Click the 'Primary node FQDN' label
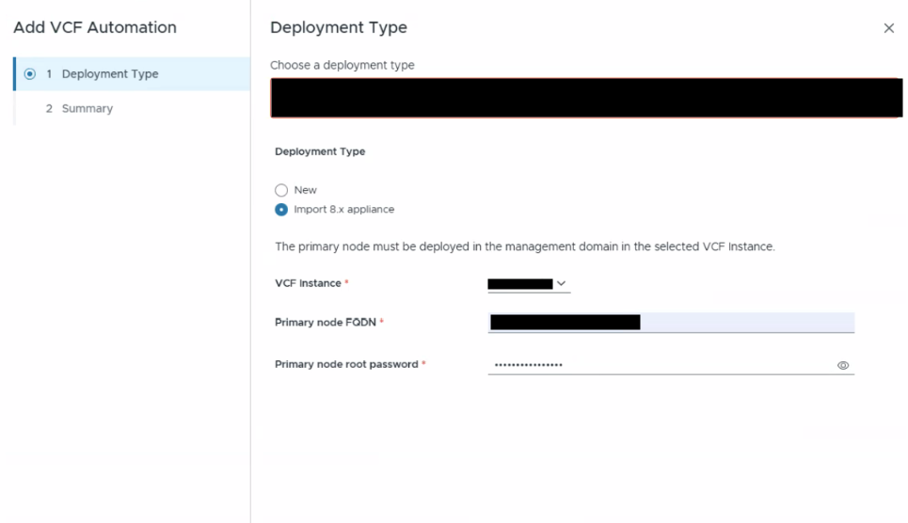 click(326, 322)
